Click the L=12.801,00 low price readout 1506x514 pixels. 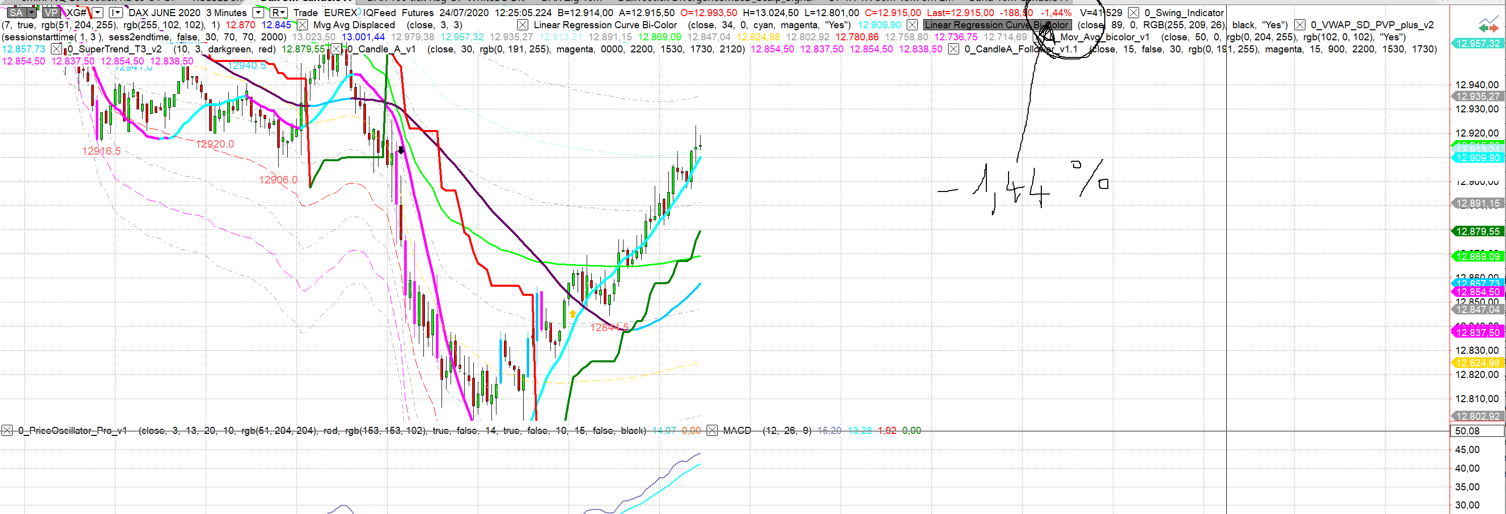[x=831, y=12]
